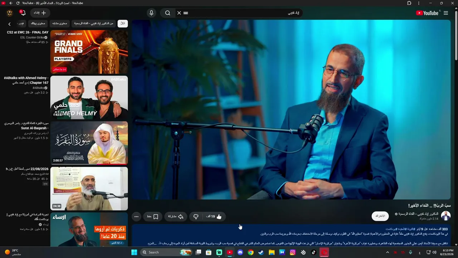Open notifications bell with 6 badge

(23, 13)
